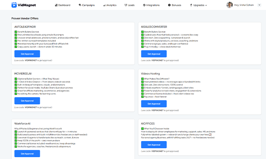The image size is (266, 159).
Task: Click Get Approval for AISALESCONVERTER
Action: tap(154, 54)
